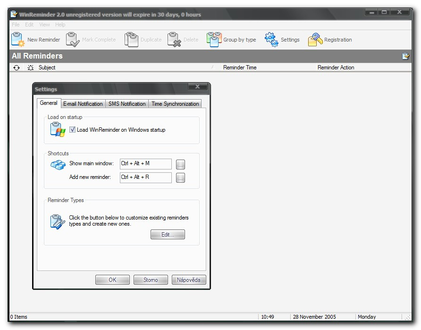
Task: Toggle Load WinReminder on Windows startup checkbox
Action: click(73, 130)
